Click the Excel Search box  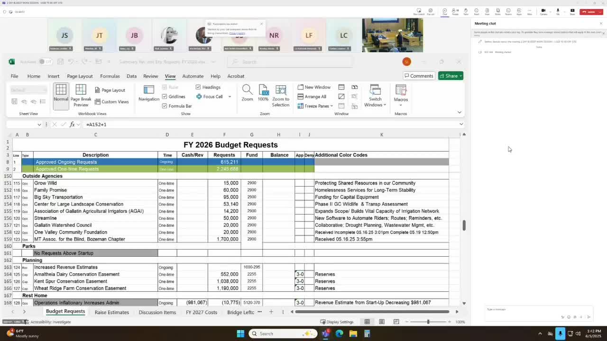point(290,62)
